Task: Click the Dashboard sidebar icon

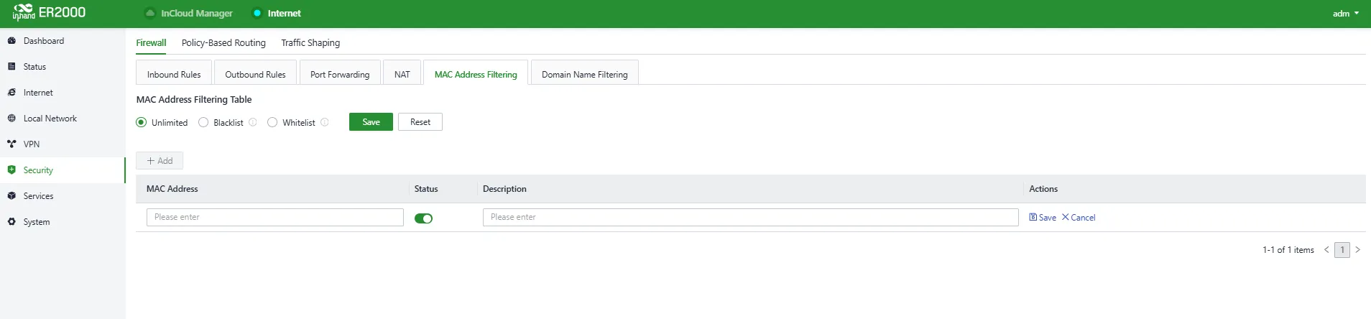Action: [x=11, y=41]
